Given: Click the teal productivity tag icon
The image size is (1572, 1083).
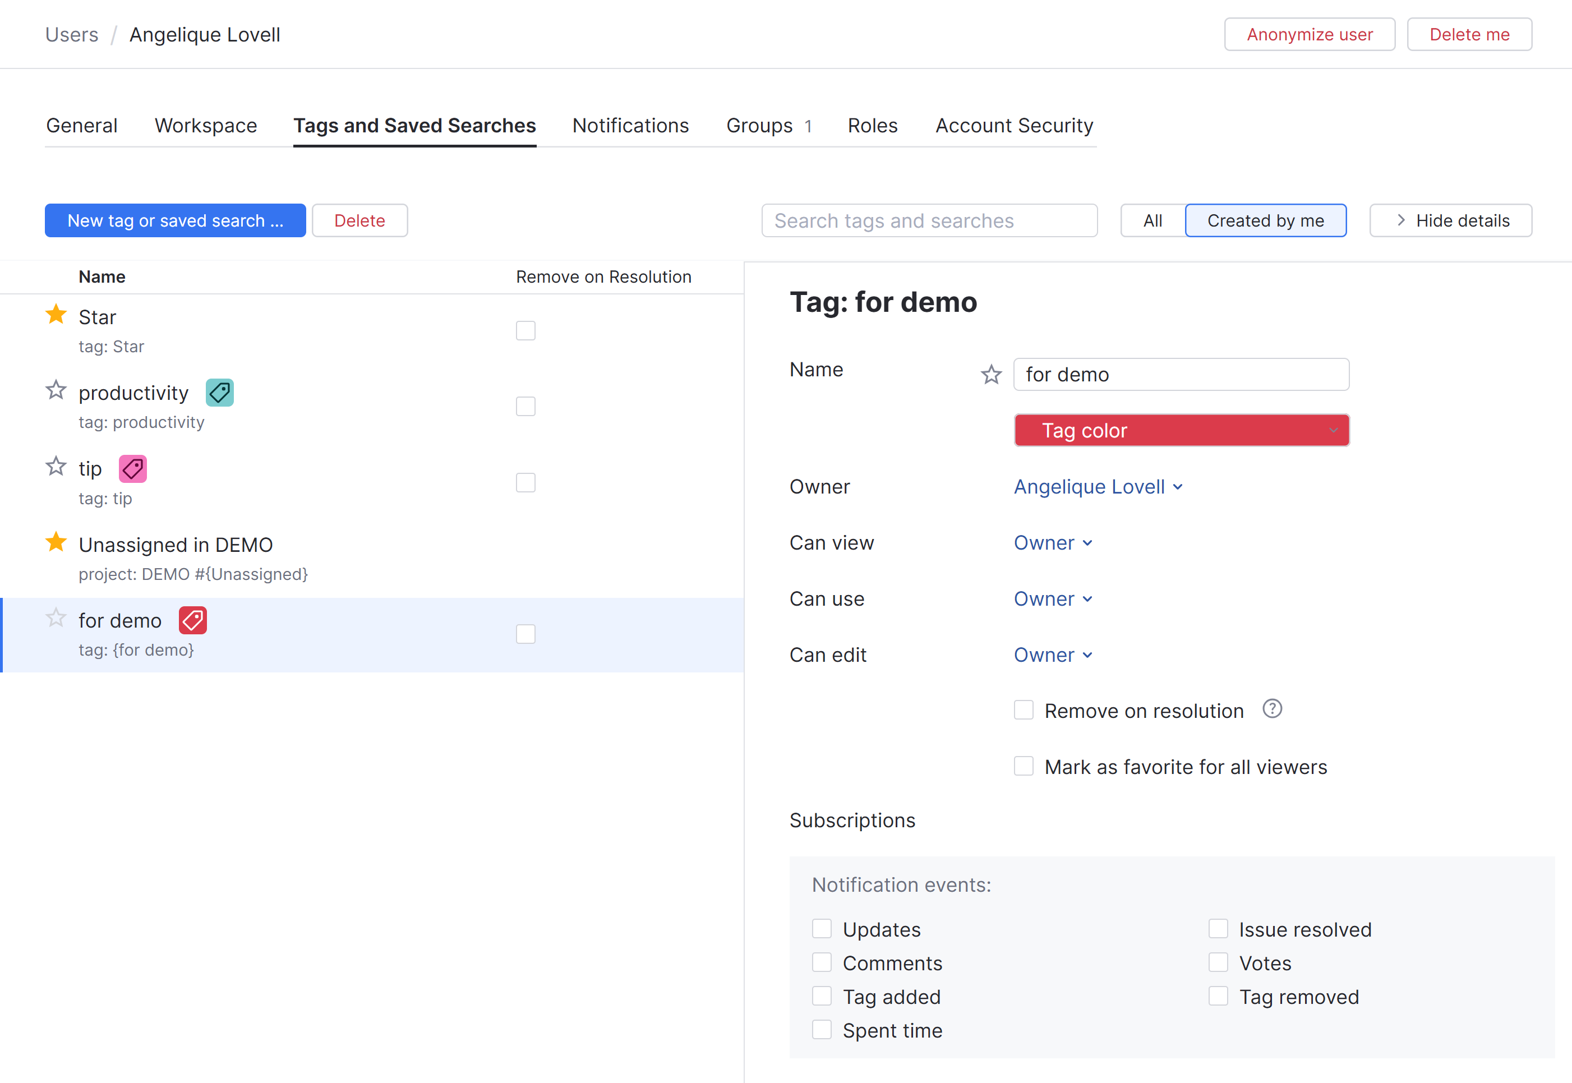Looking at the screenshot, I should tap(219, 392).
